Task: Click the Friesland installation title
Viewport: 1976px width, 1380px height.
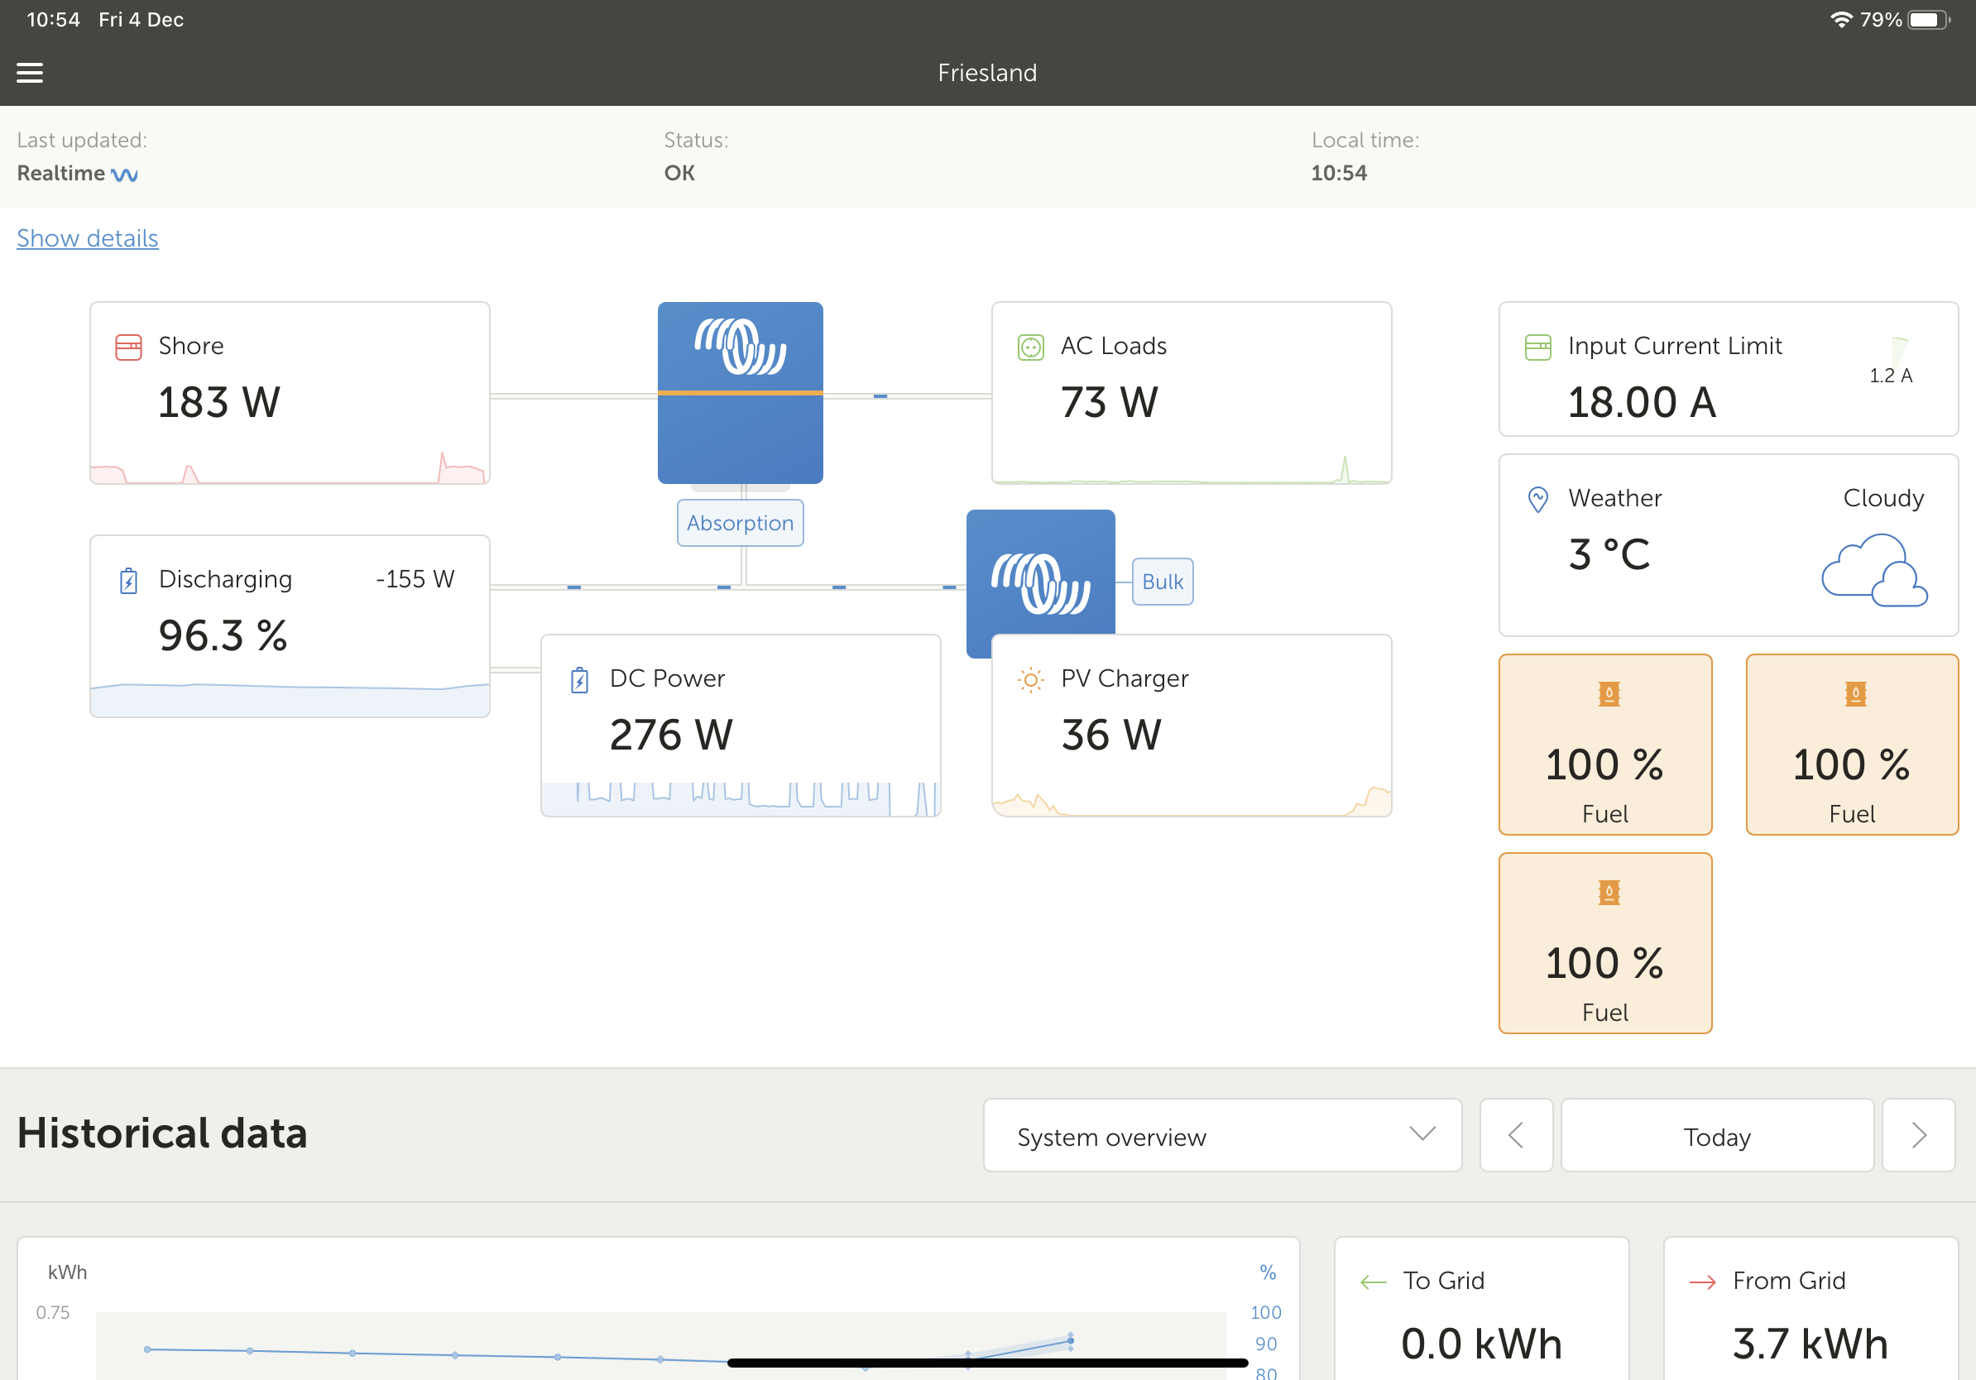Action: tap(987, 73)
